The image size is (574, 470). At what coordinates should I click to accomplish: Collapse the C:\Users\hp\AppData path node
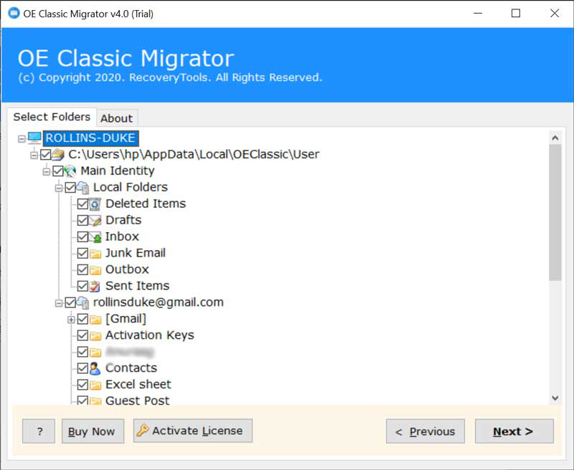click(34, 155)
